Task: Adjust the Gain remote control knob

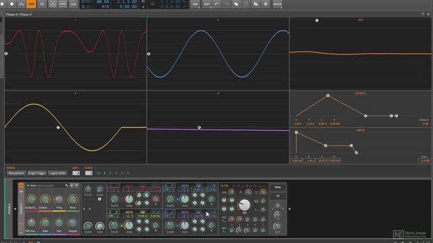Action: point(45,223)
